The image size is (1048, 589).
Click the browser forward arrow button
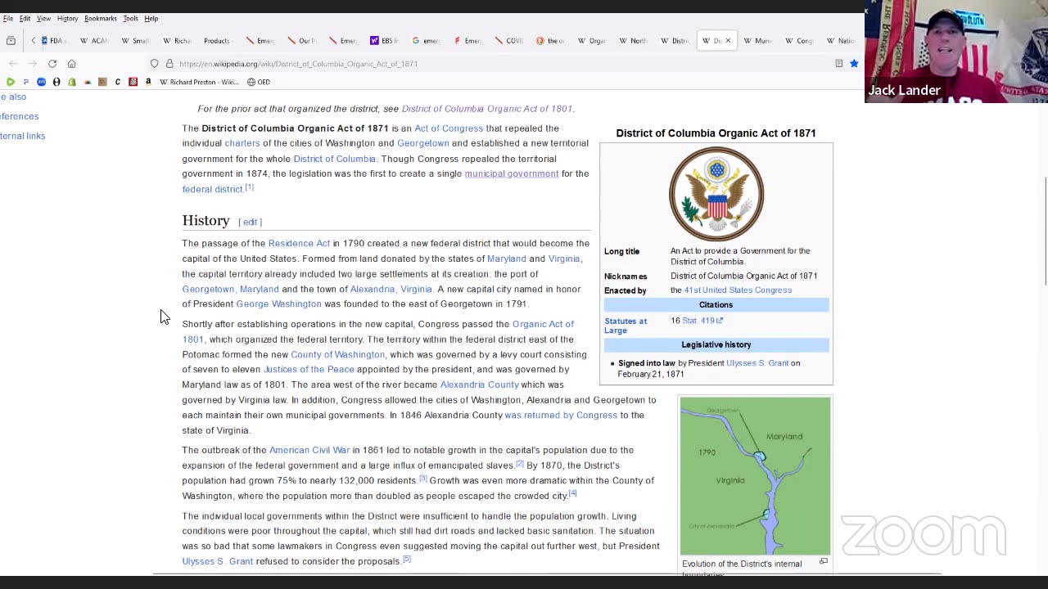(x=33, y=64)
